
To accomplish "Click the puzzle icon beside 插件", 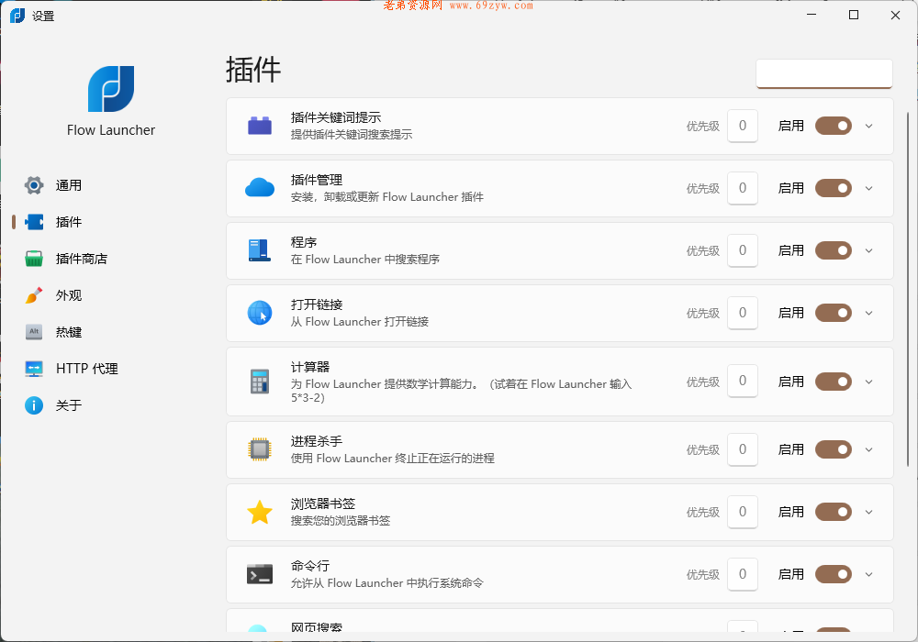I will (34, 222).
